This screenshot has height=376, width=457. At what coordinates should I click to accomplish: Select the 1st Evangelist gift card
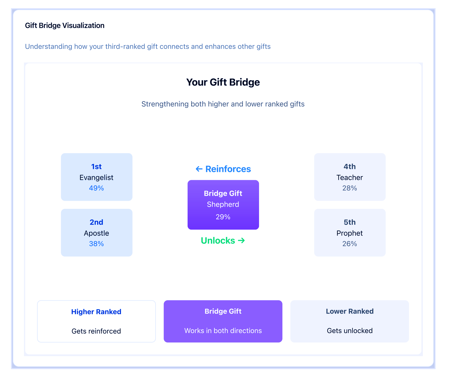97,177
